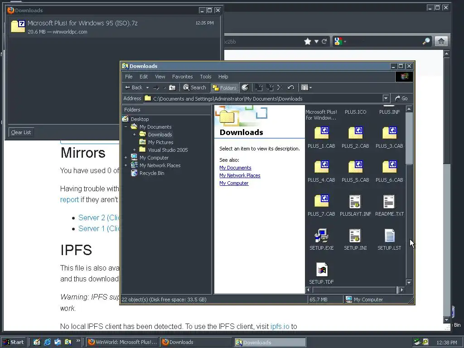The image size is (464, 348).
Task: Expand the Visual Studio 2005 node
Action: 134,150
